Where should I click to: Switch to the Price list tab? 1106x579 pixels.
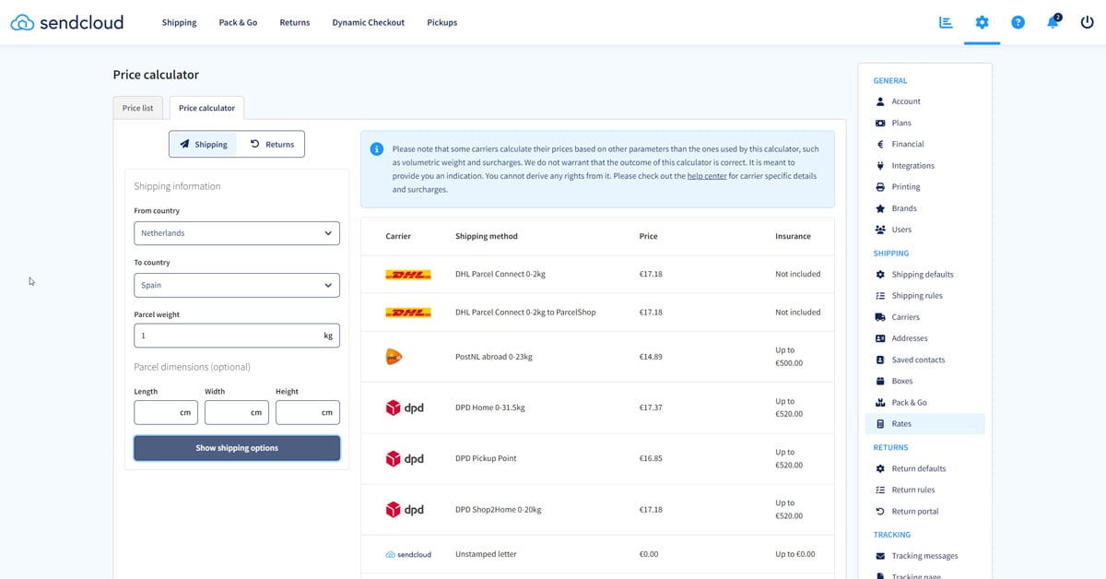(136, 108)
